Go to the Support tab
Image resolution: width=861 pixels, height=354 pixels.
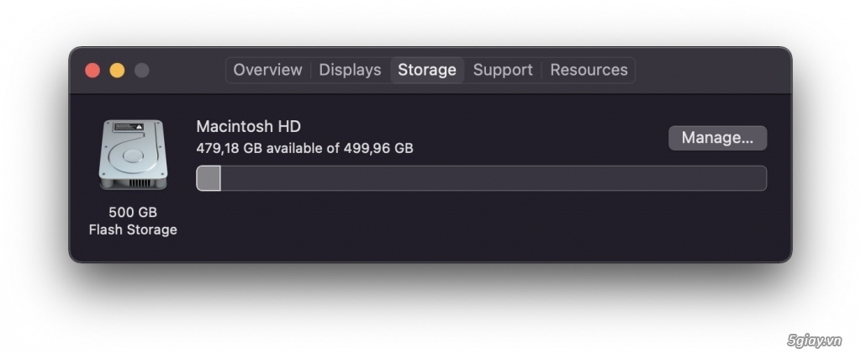point(503,71)
